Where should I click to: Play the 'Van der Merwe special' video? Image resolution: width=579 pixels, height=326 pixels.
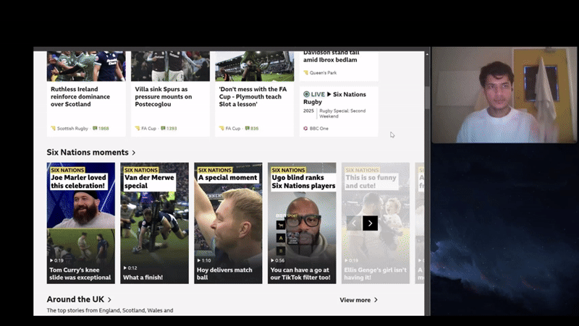[154, 223]
